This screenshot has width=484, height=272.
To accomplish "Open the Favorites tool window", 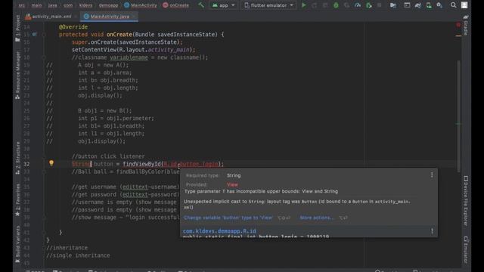I will point(17,199).
